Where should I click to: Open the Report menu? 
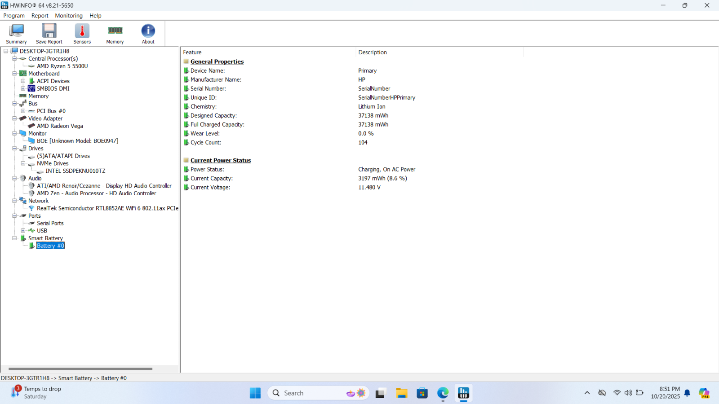coord(40,16)
